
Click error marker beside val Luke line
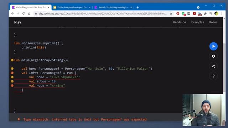pyautogui.click(x=12, y=73)
